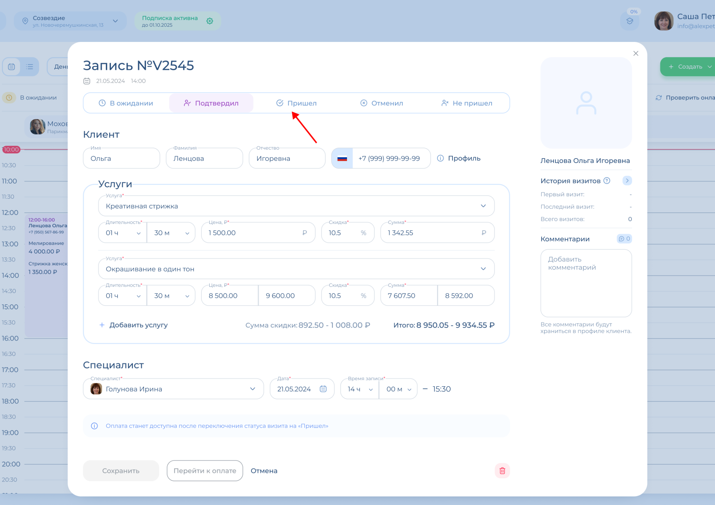This screenshot has width=715, height=505.
Task: Select the «В ожидании» status tab
Action: (x=126, y=103)
